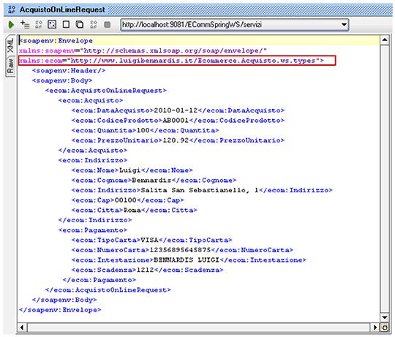Click the recreate default request arrows icon
Viewport: 395px width, 337px height.
[x=52, y=24]
